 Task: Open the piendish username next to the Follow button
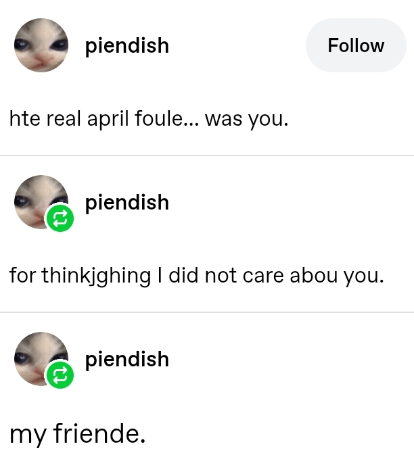point(127,46)
